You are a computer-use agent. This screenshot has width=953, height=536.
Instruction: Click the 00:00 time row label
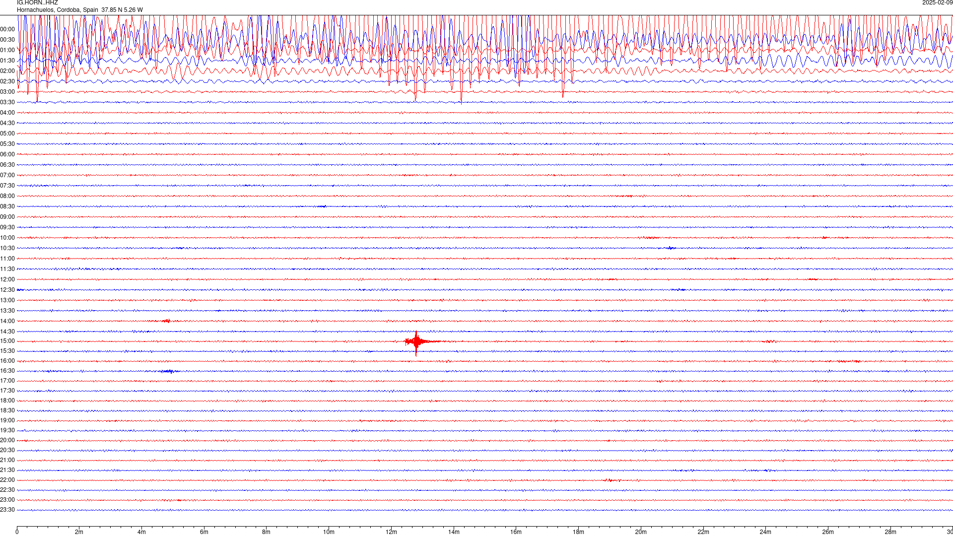coord(7,29)
